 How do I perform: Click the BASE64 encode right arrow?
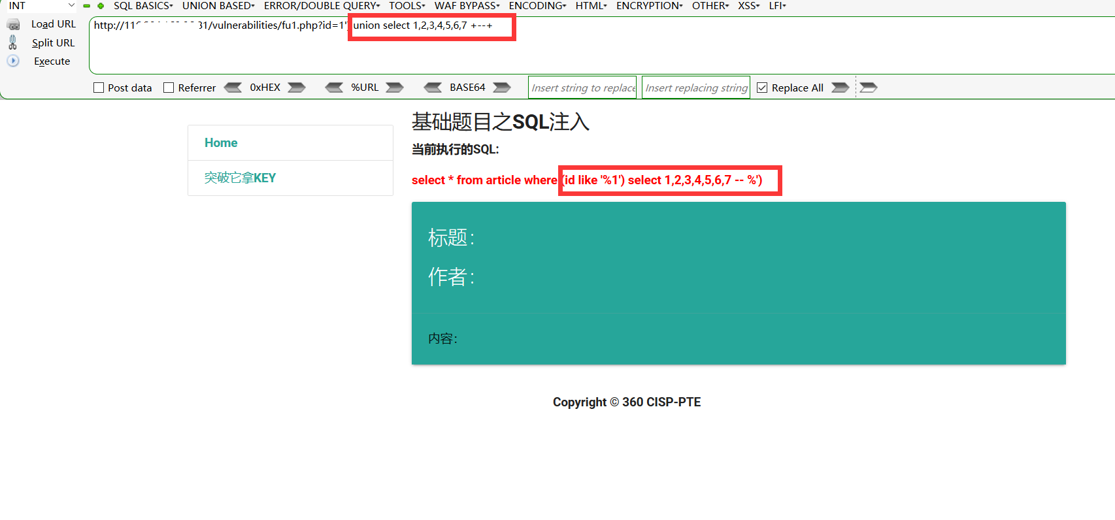[502, 88]
